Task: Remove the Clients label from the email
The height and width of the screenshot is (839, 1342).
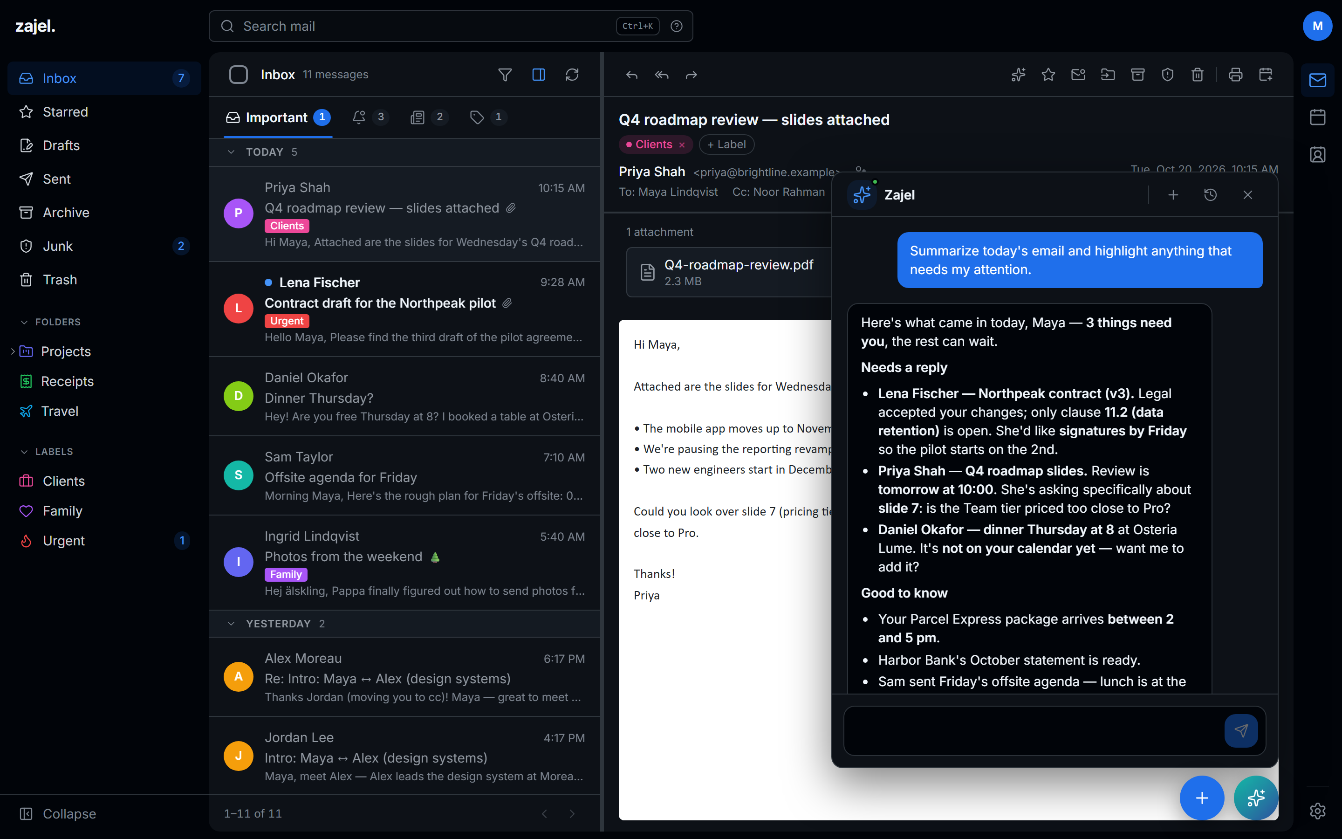Action: point(682,145)
